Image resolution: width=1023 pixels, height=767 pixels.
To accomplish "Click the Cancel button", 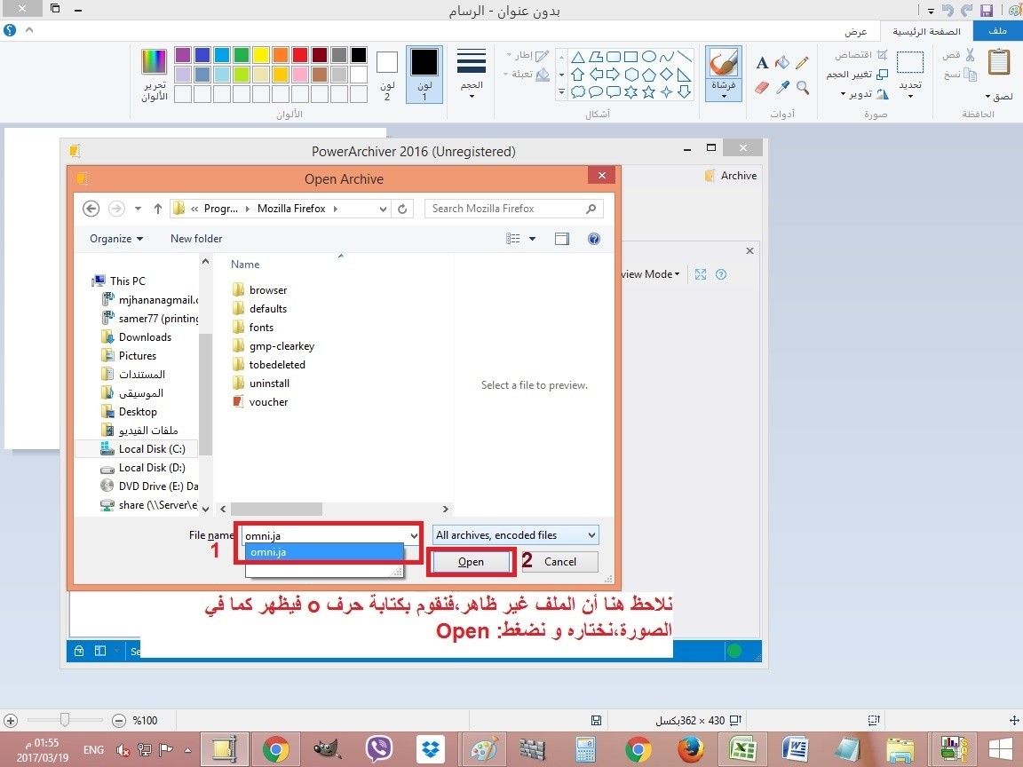I will click(x=560, y=562).
